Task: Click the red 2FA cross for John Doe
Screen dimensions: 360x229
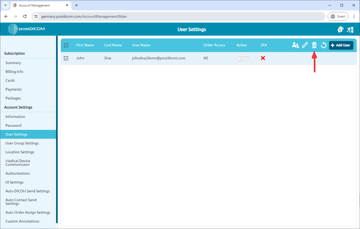Action: point(263,58)
